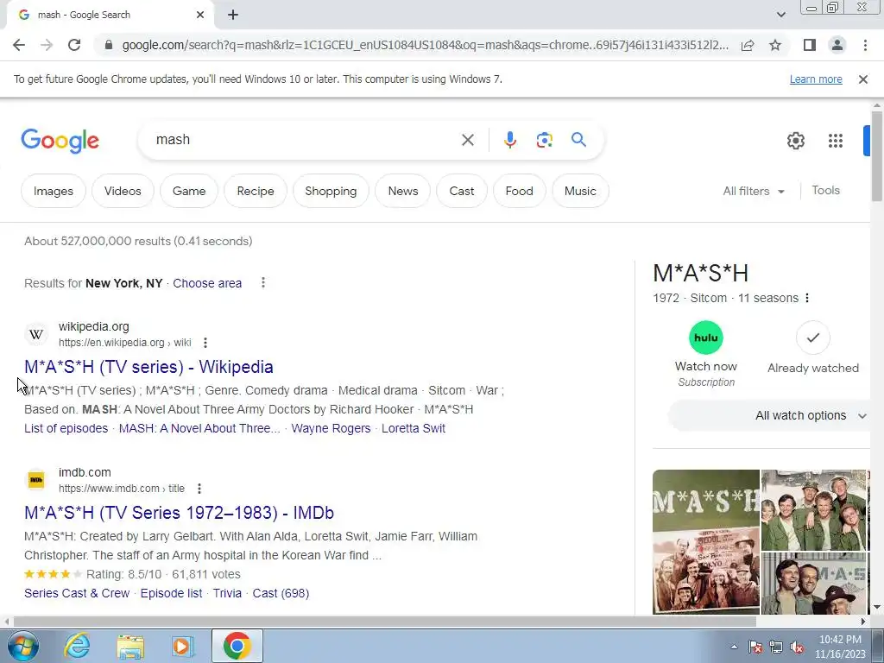Open Google quick settings gear icon
This screenshot has width=884, height=663.
pyautogui.click(x=795, y=141)
